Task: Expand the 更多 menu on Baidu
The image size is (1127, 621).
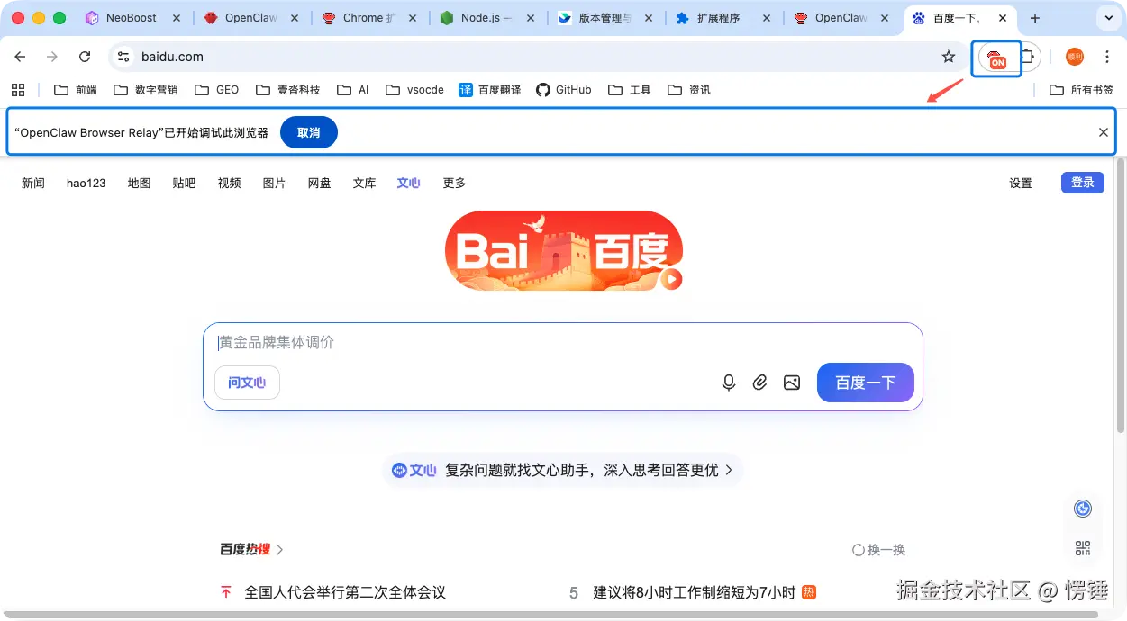Action: pyautogui.click(x=455, y=183)
